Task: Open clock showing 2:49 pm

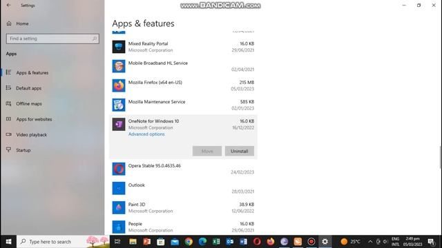Action: point(412,242)
